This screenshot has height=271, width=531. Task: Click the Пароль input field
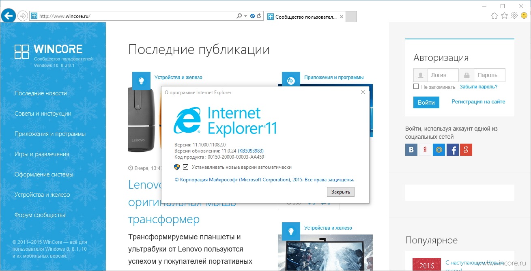(490, 75)
